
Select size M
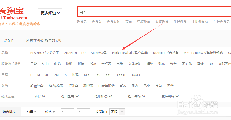point(39,75)
